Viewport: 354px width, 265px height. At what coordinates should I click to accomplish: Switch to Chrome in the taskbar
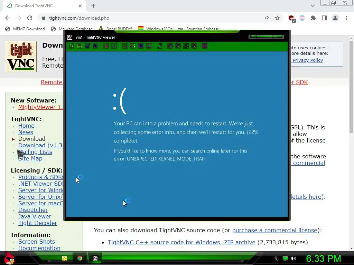[80, 258]
